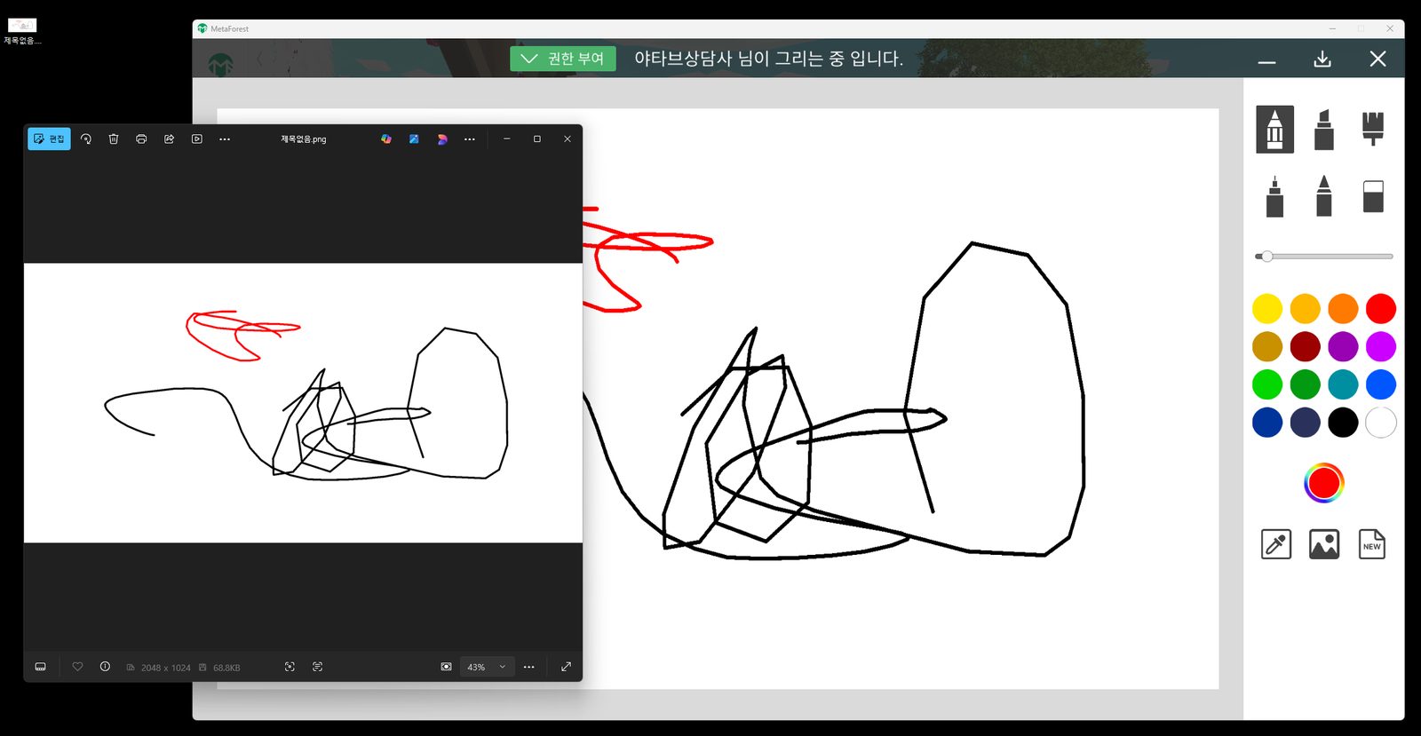This screenshot has width=1421, height=736.
Task: Select the 제목없음 file on desktop
Action: tap(22, 31)
